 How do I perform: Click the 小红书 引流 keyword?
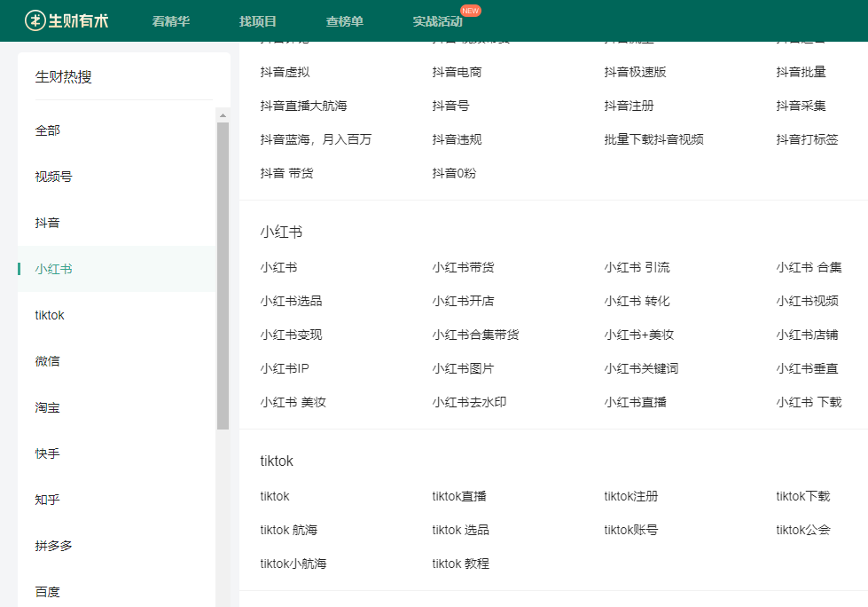click(x=637, y=267)
